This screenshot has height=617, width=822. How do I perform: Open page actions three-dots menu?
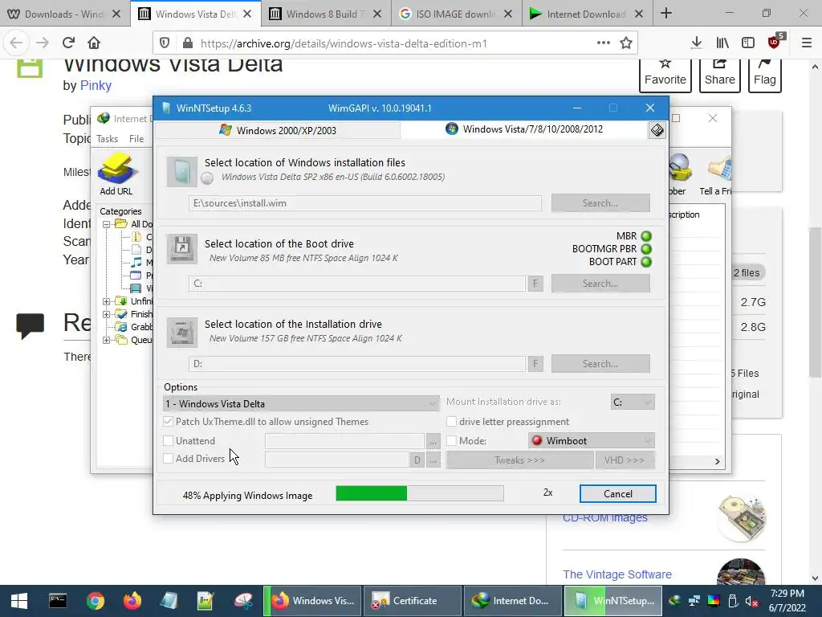[x=604, y=43]
